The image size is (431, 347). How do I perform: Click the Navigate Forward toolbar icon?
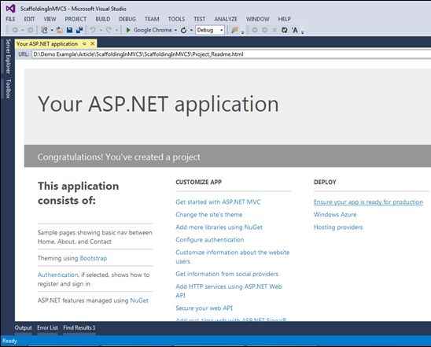[31, 30]
